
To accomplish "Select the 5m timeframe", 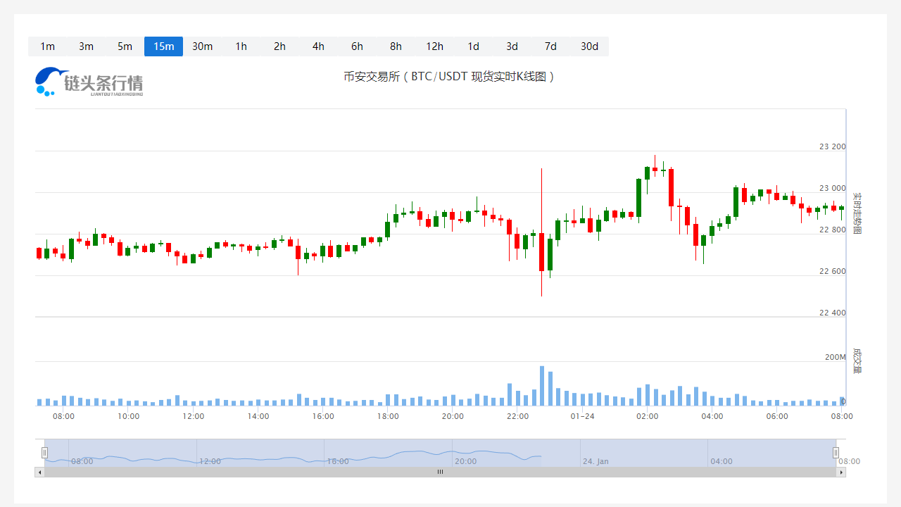I will click(125, 46).
